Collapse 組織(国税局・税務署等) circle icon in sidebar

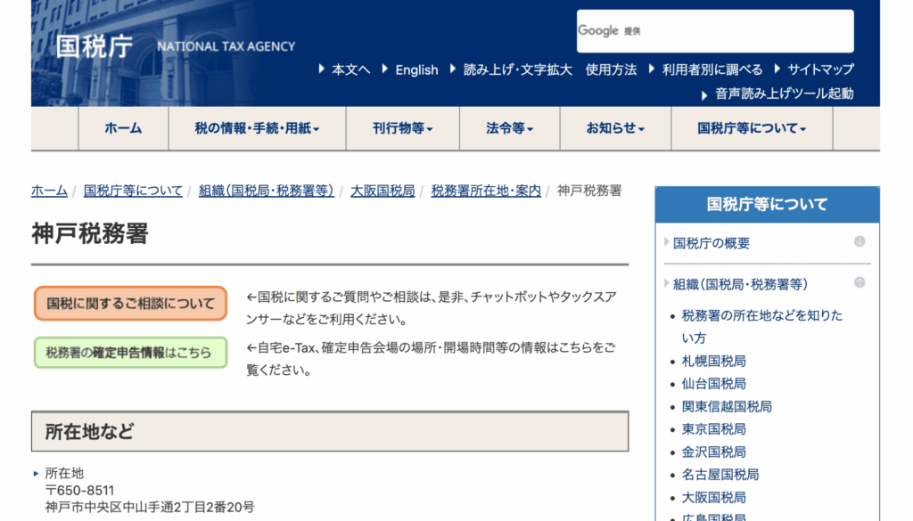point(860,282)
